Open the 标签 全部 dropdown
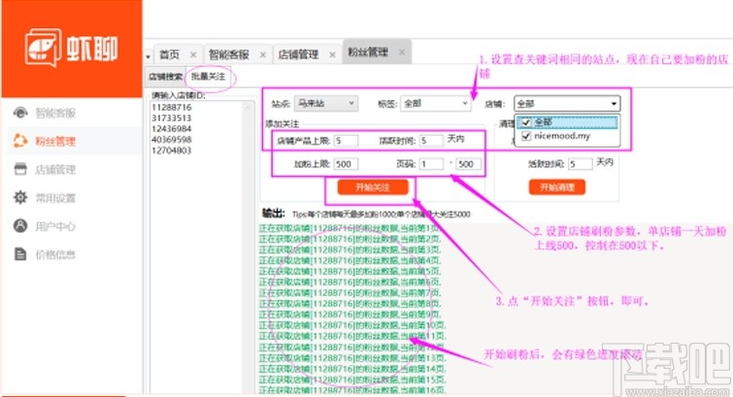Viewport: 733px width, 397px height. pyautogui.click(x=435, y=103)
